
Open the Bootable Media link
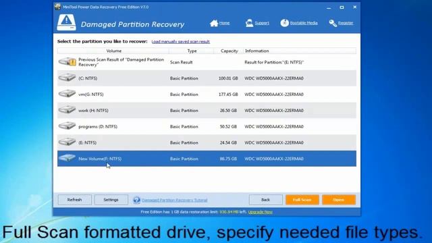click(304, 23)
